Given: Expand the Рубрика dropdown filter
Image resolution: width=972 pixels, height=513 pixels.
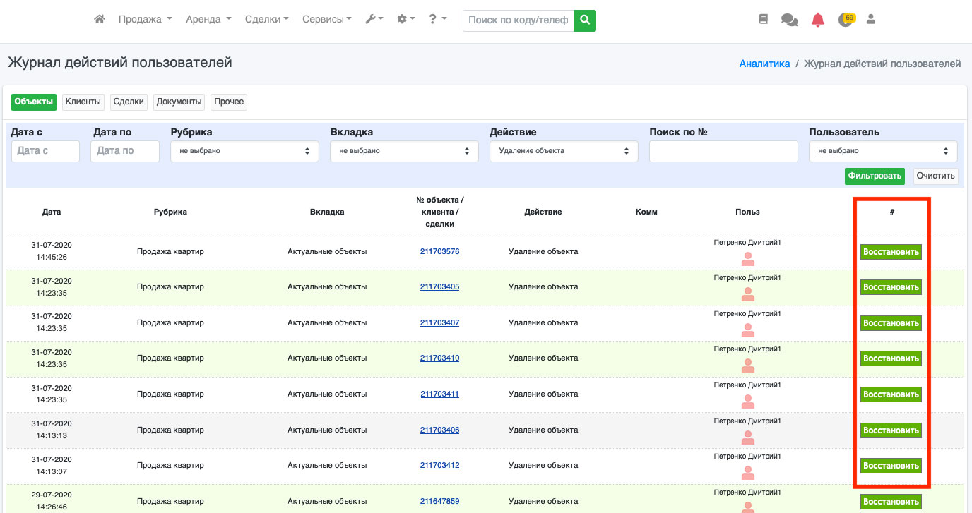Looking at the screenshot, I should point(244,151).
